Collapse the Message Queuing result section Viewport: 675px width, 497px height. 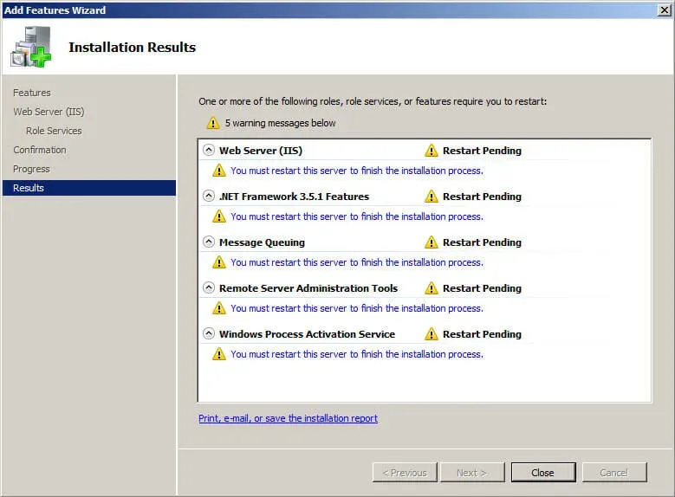tap(209, 242)
